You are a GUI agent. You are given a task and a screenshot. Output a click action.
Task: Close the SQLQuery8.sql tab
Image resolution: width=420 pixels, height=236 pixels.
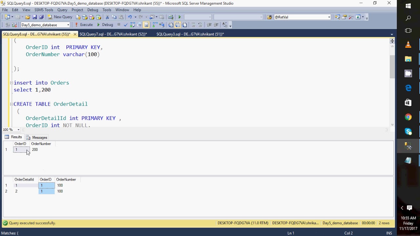(75, 34)
